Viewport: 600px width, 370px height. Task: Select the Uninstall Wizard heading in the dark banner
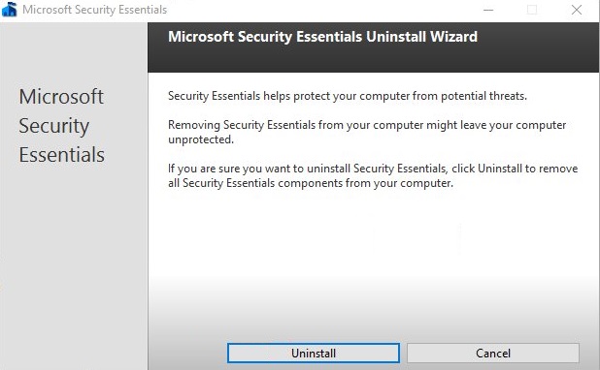pos(322,37)
